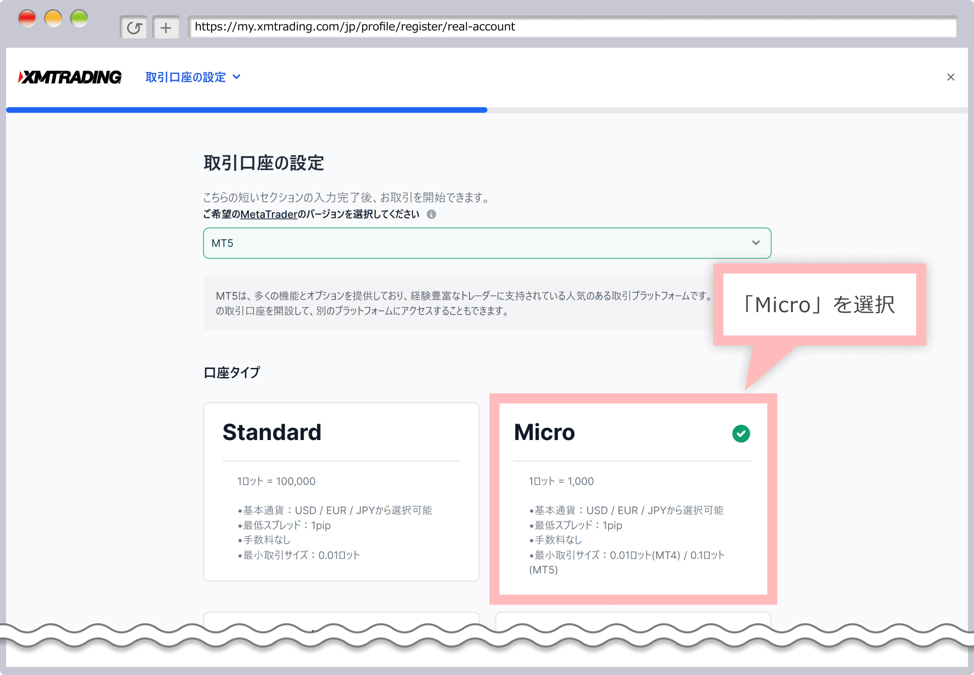Click the new tab plus icon

(x=166, y=27)
